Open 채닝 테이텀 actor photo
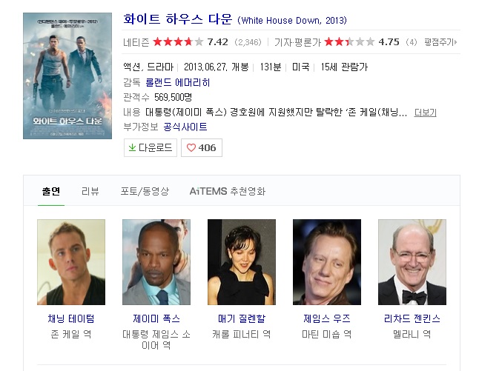The height and width of the screenshot is (371, 479). 71,262
